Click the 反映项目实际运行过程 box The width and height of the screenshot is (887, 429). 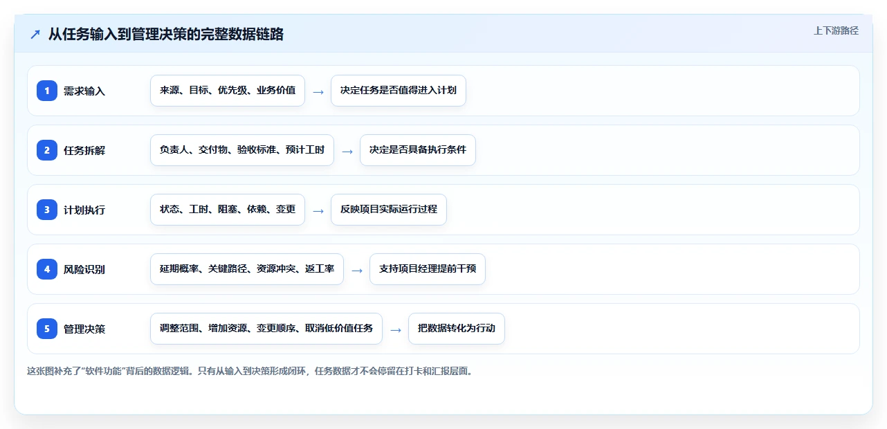click(389, 210)
